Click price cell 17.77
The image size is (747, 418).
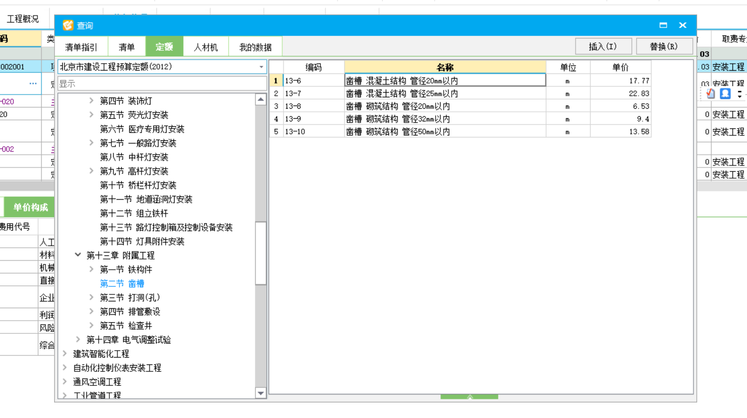click(x=621, y=80)
